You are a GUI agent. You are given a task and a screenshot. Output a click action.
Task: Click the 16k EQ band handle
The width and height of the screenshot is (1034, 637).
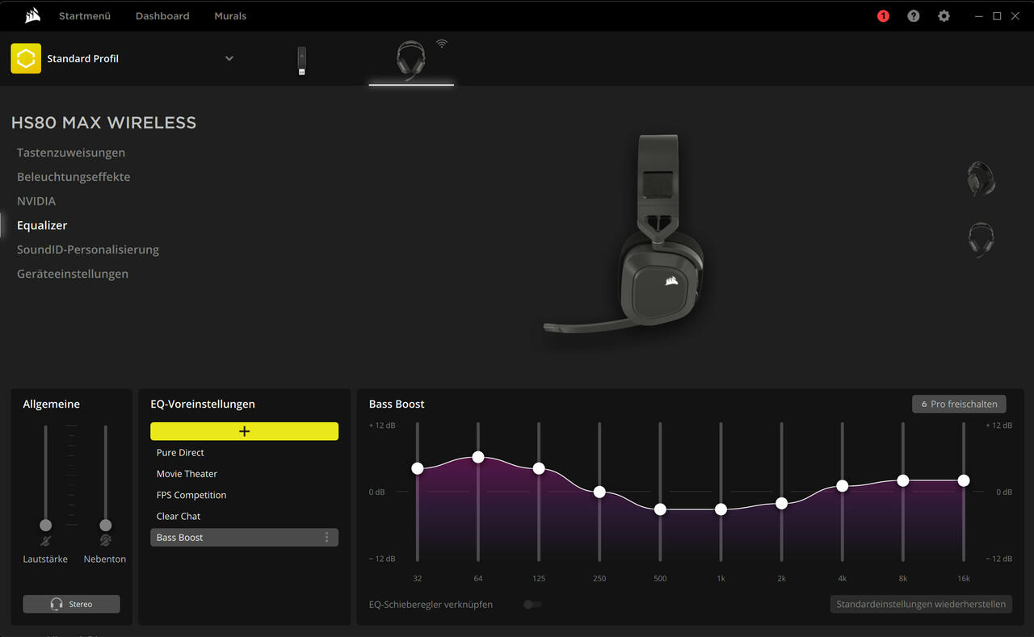pos(964,480)
